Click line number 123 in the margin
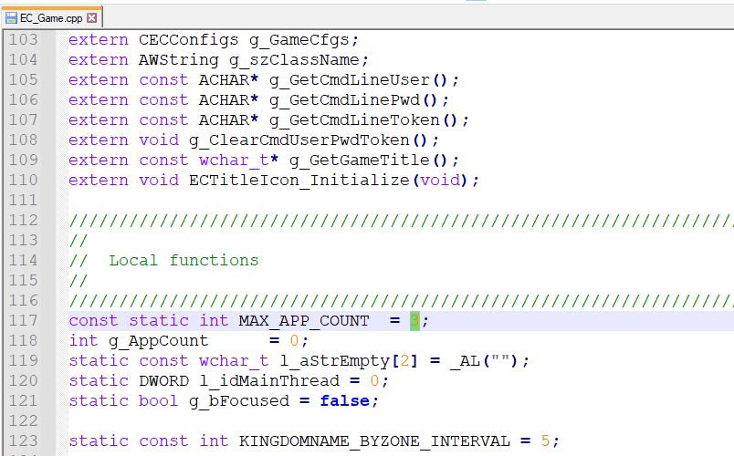 23,441
